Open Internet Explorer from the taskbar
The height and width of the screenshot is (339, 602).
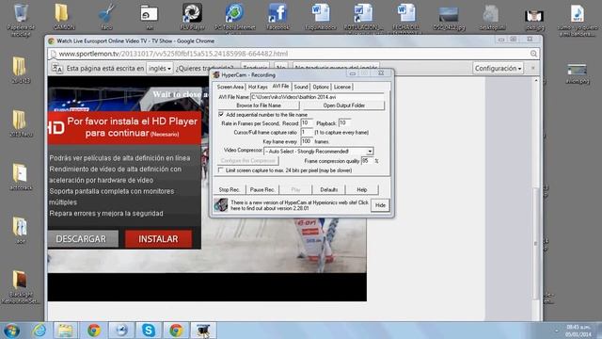coord(40,331)
